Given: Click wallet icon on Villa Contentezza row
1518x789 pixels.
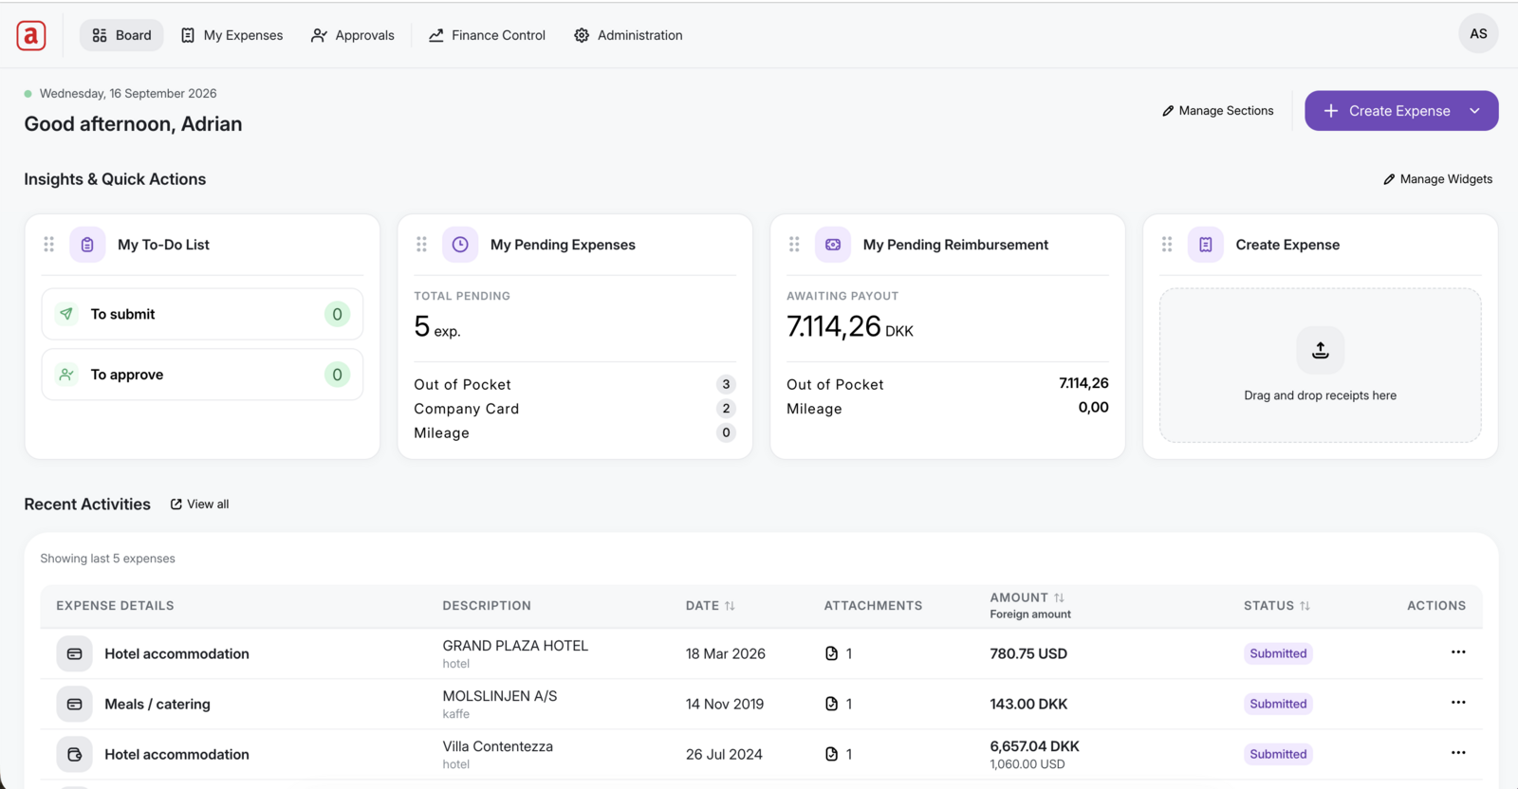Looking at the screenshot, I should (x=74, y=754).
